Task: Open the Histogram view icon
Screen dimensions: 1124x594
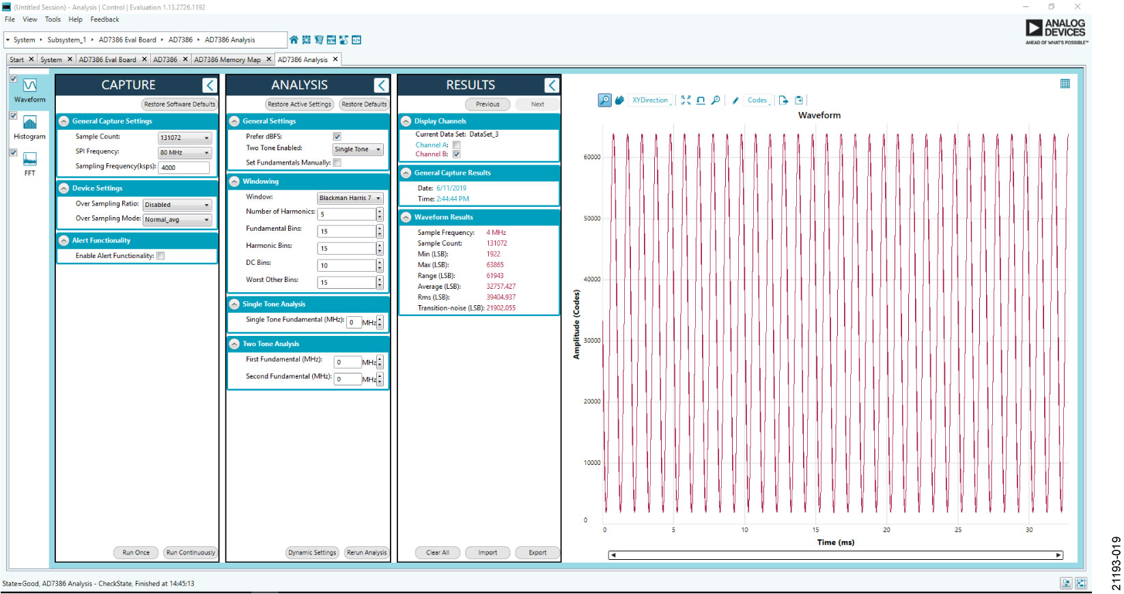Action: 30,123
